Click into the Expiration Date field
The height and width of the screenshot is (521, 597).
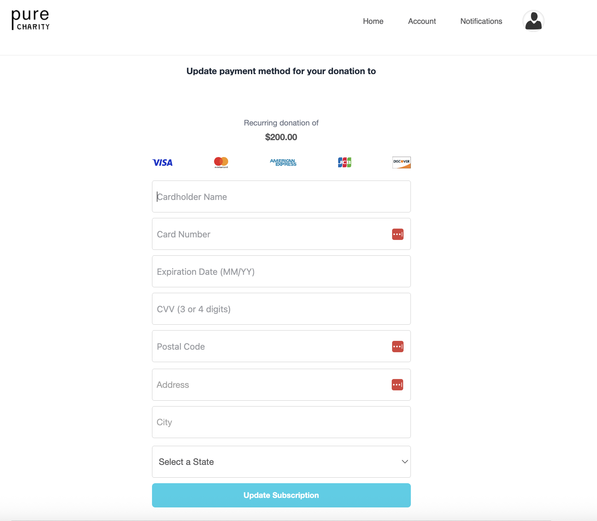click(281, 272)
